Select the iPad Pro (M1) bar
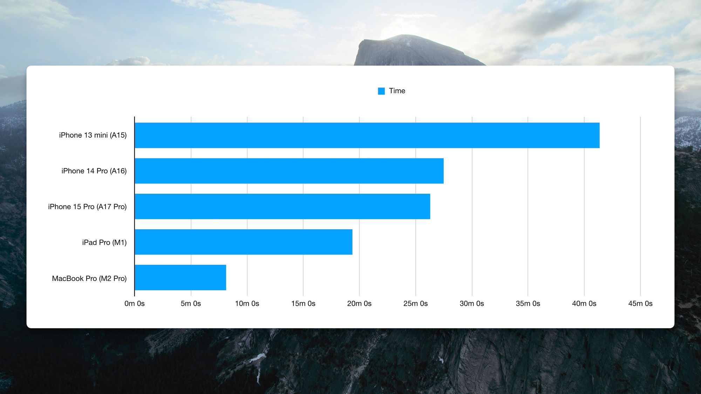 244,242
